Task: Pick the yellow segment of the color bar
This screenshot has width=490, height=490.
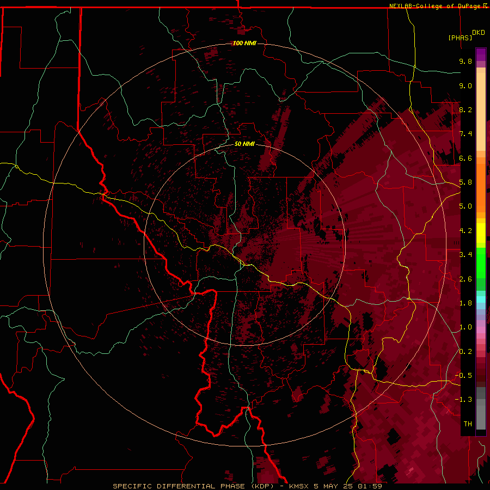Action: coord(481,233)
